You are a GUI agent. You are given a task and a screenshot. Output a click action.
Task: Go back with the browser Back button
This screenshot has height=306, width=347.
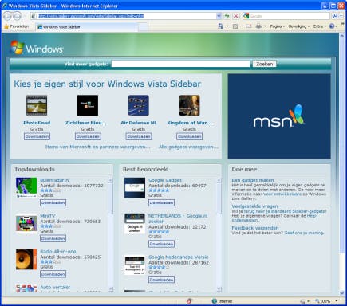click(x=7, y=16)
